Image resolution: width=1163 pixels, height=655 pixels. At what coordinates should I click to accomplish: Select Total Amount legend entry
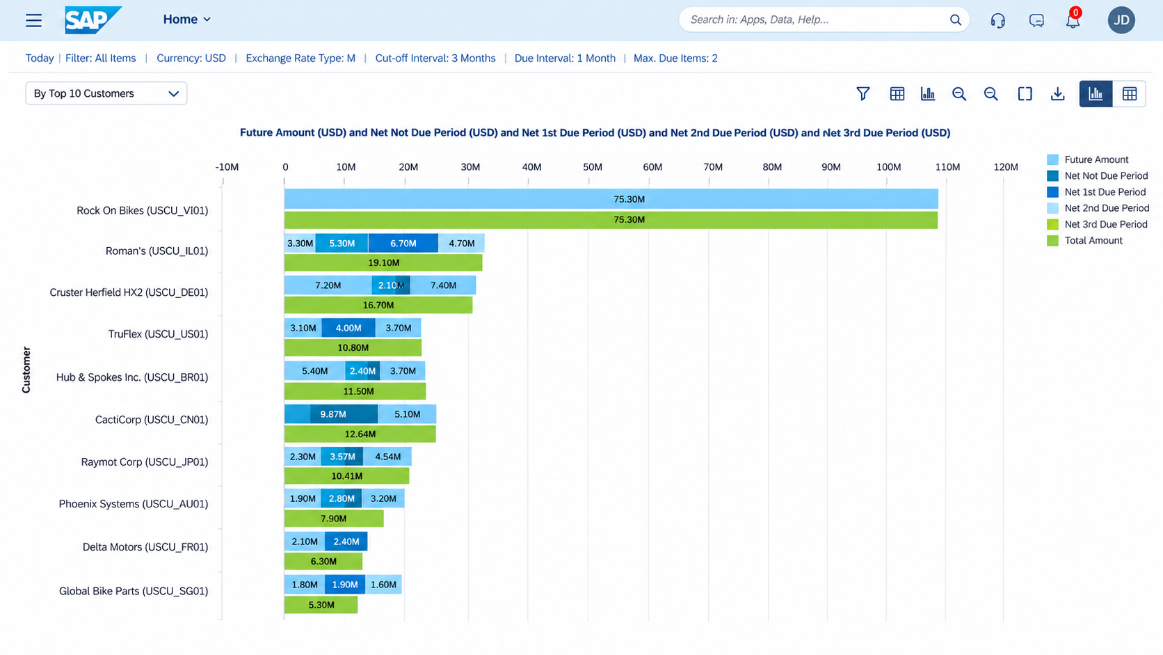tap(1085, 241)
